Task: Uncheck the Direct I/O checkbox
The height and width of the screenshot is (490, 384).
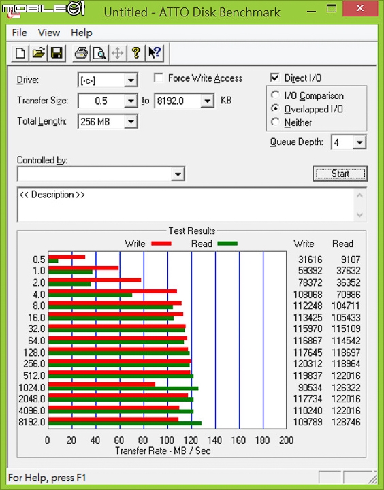Action: click(x=274, y=78)
